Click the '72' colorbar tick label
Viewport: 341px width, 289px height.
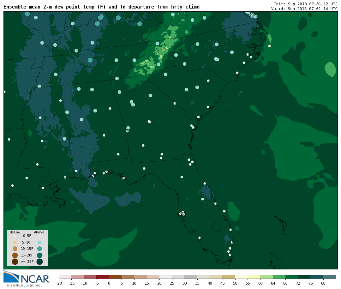(x=298, y=283)
